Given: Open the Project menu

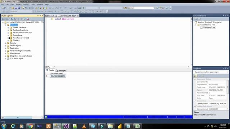Looking at the screenshot, I should (x=19, y=5).
